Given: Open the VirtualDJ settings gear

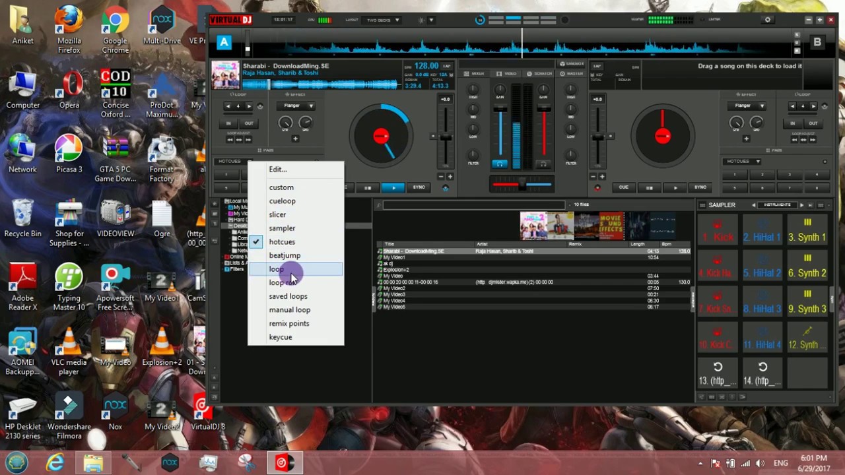Looking at the screenshot, I should [x=767, y=20].
